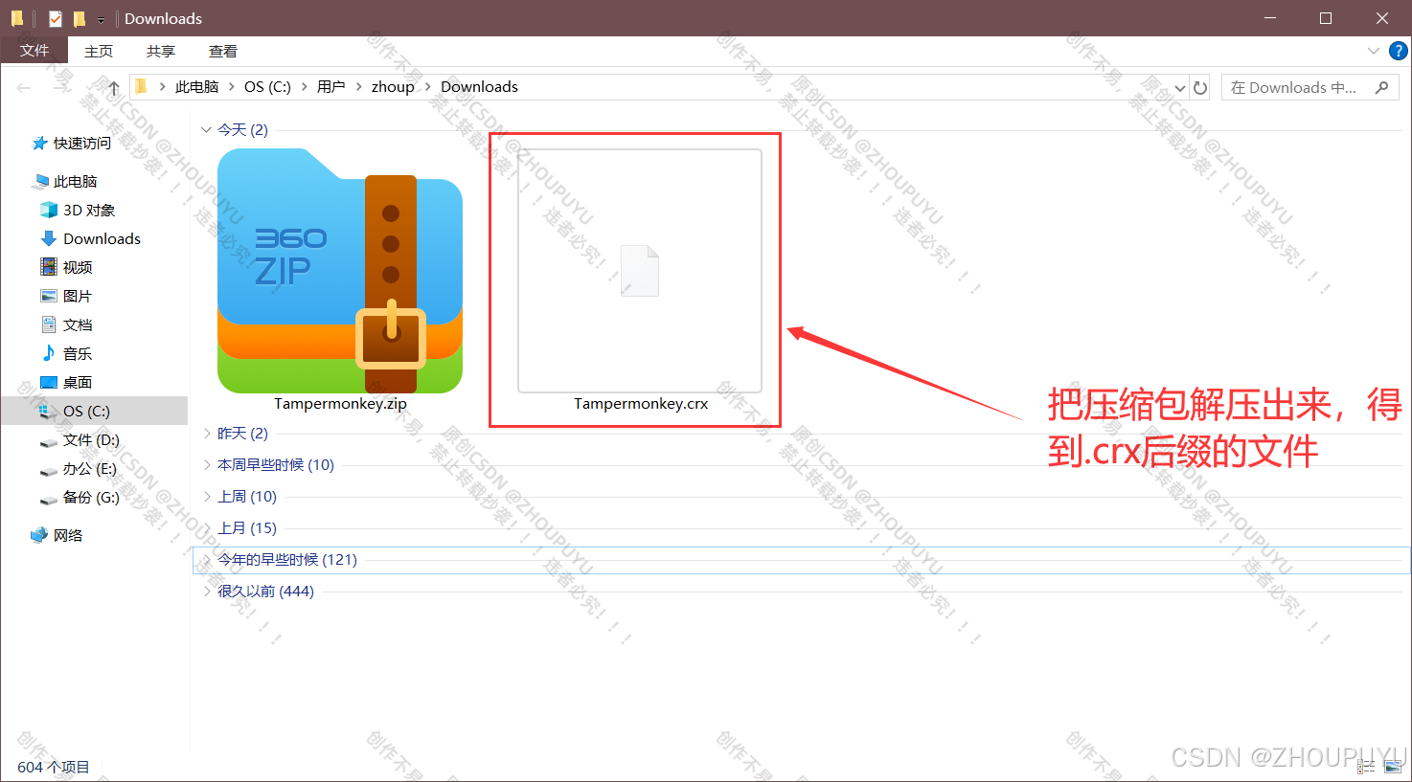Select the Tampermonkey.crx file icon
The image size is (1412, 782).
pos(640,271)
